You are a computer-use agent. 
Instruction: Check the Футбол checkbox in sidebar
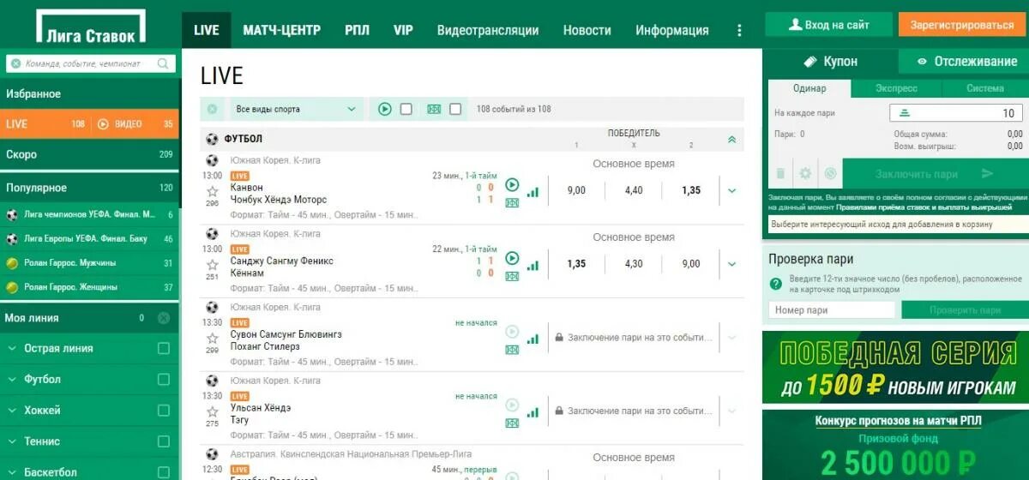164,380
